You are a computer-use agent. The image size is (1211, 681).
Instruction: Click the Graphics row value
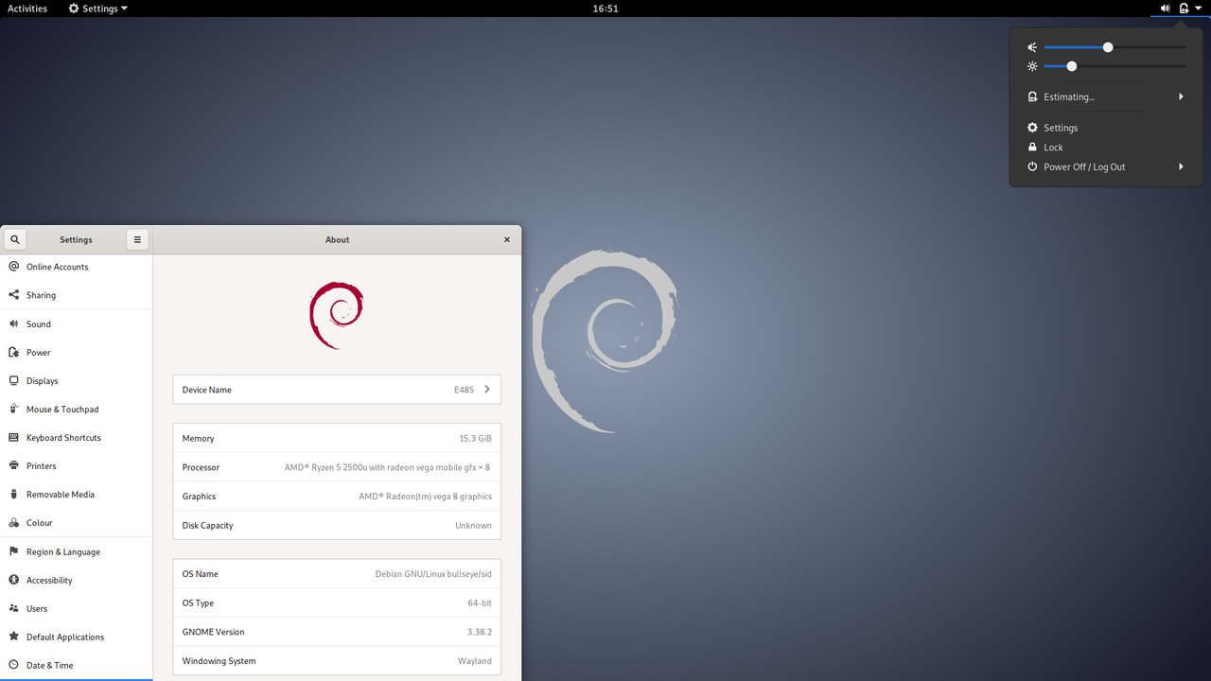(x=425, y=497)
